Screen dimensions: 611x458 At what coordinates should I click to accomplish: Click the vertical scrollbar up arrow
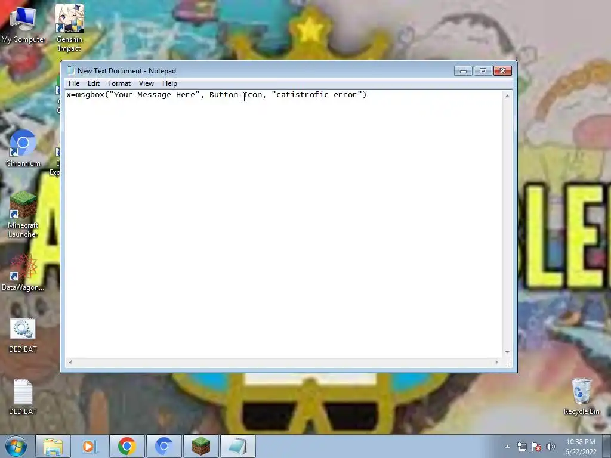(507, 96)
